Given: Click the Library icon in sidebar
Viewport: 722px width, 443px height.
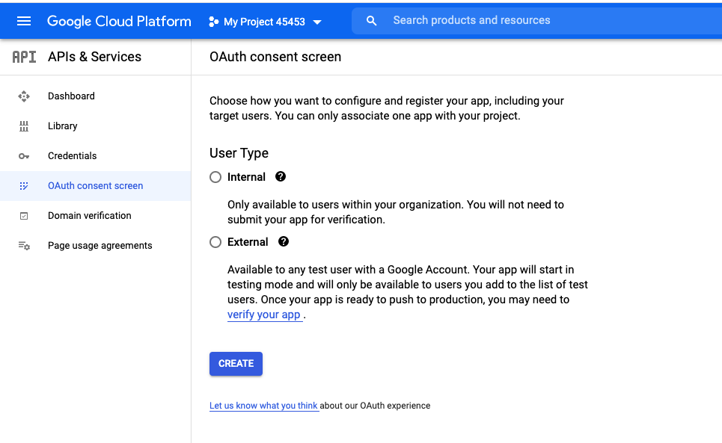Looking at the screenshot, I should (x=24, y=126).
